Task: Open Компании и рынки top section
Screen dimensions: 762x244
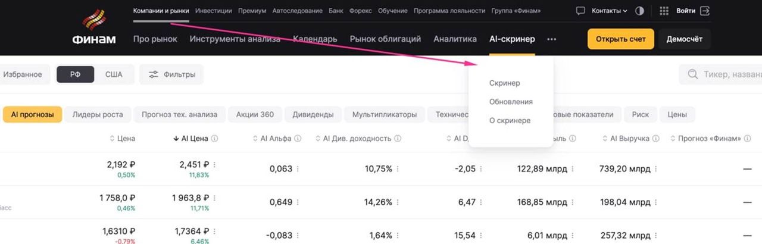Action: 161,11
